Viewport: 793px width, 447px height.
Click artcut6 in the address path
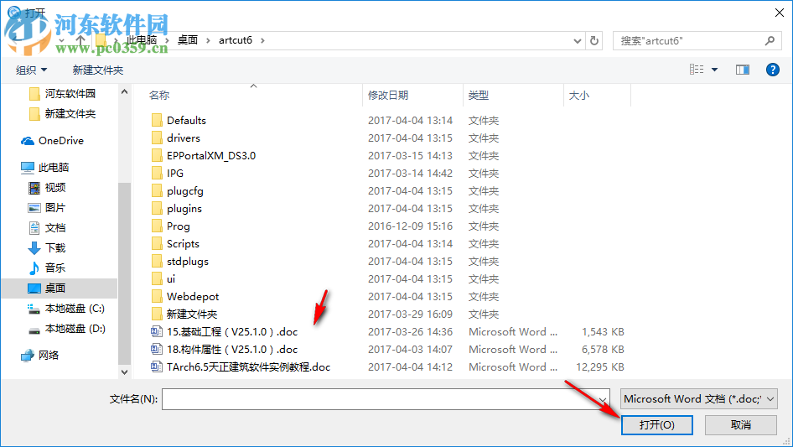[x=236, y=40]
